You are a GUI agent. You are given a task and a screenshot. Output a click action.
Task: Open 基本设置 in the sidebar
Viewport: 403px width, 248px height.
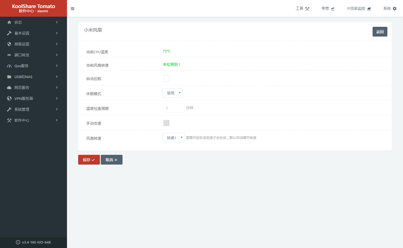pyautogui.click(x=22, y=33)
